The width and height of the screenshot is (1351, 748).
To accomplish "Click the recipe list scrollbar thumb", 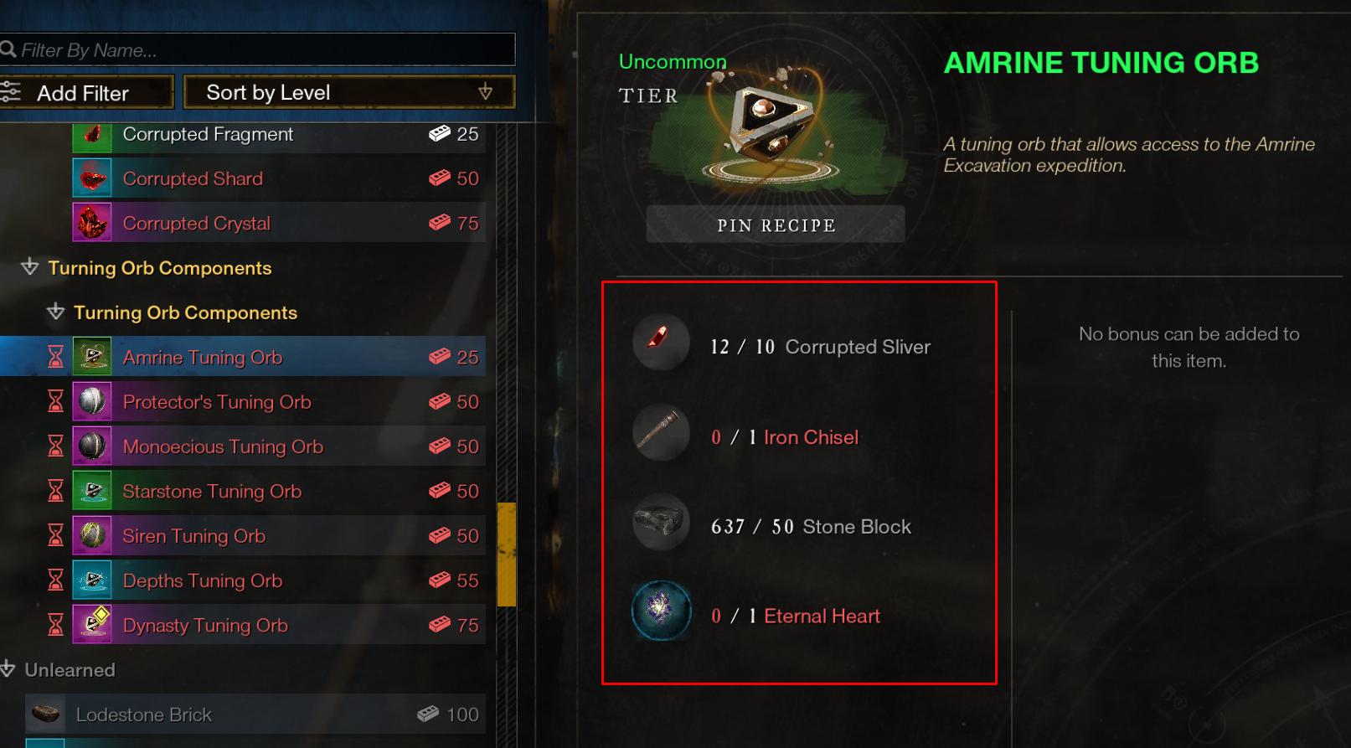I will point(507,555).
